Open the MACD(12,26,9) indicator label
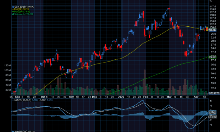The image size is (220, 132). 23,100
